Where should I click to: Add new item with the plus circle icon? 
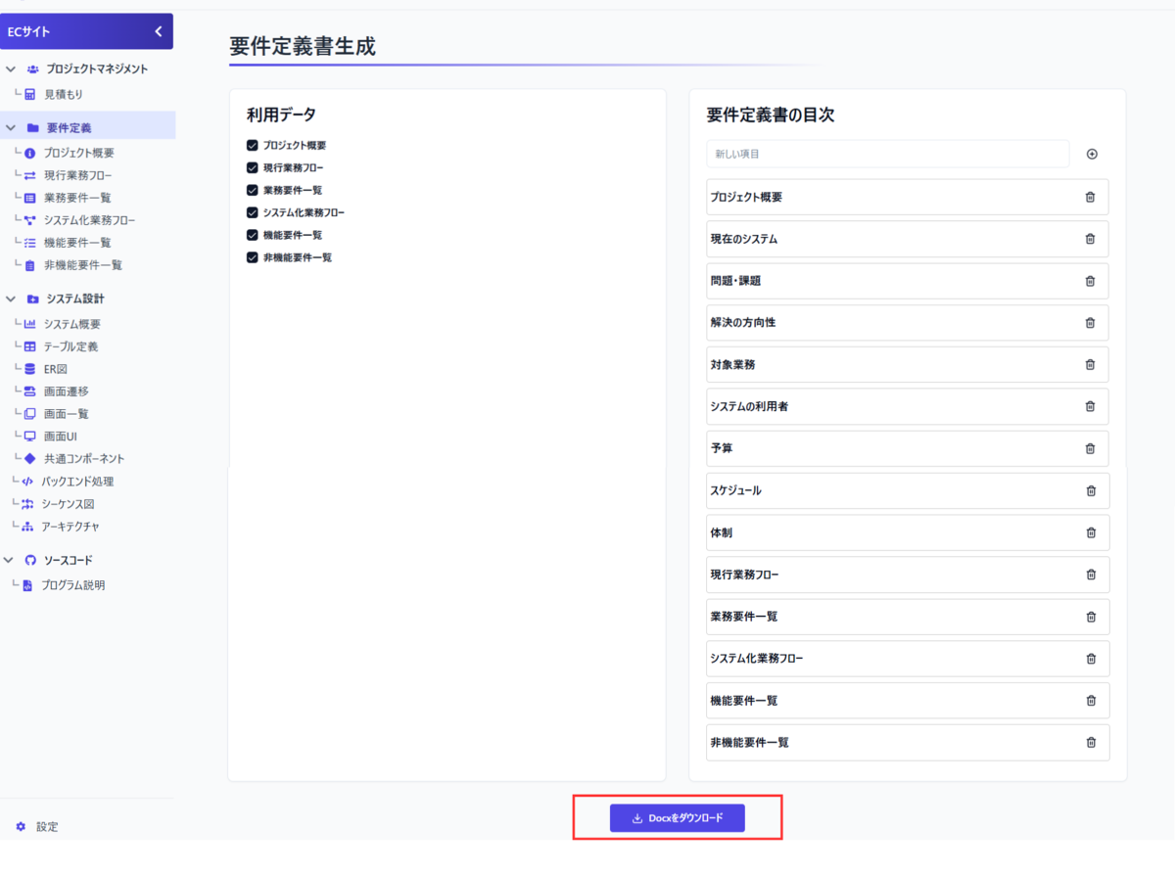tap(1092, 154)
